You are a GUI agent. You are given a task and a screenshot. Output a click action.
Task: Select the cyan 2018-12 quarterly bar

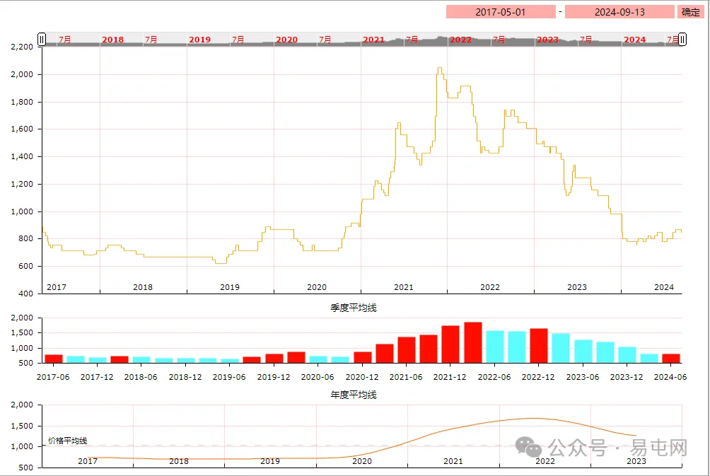point(186,361)
